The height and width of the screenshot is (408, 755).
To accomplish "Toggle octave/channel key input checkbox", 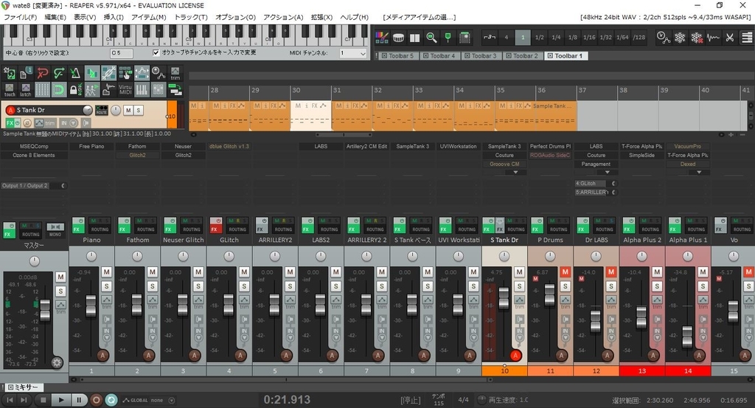I will 156,52.
